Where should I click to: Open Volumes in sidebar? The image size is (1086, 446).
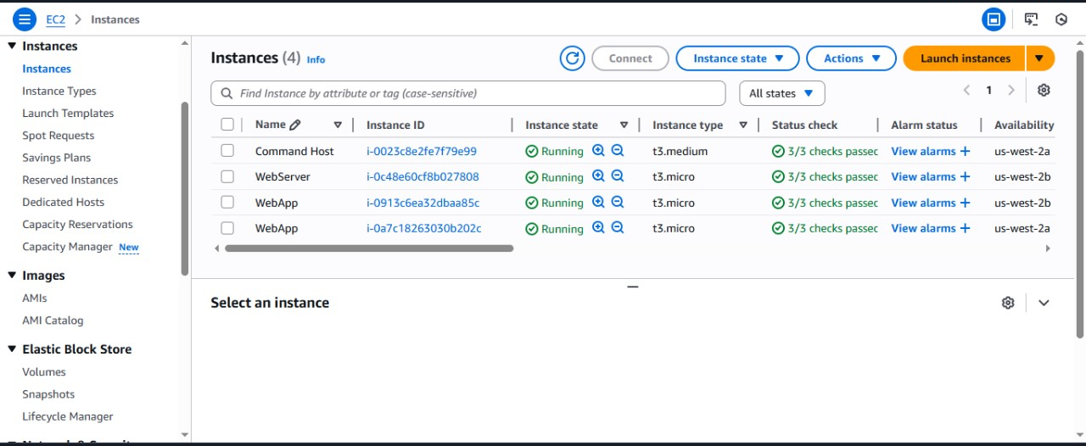point(44,372)
